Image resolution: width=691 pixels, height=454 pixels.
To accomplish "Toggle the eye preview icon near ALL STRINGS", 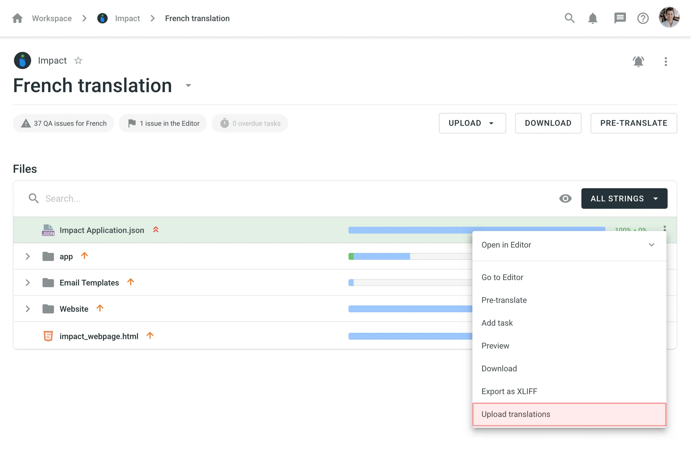I will point(565,198).
